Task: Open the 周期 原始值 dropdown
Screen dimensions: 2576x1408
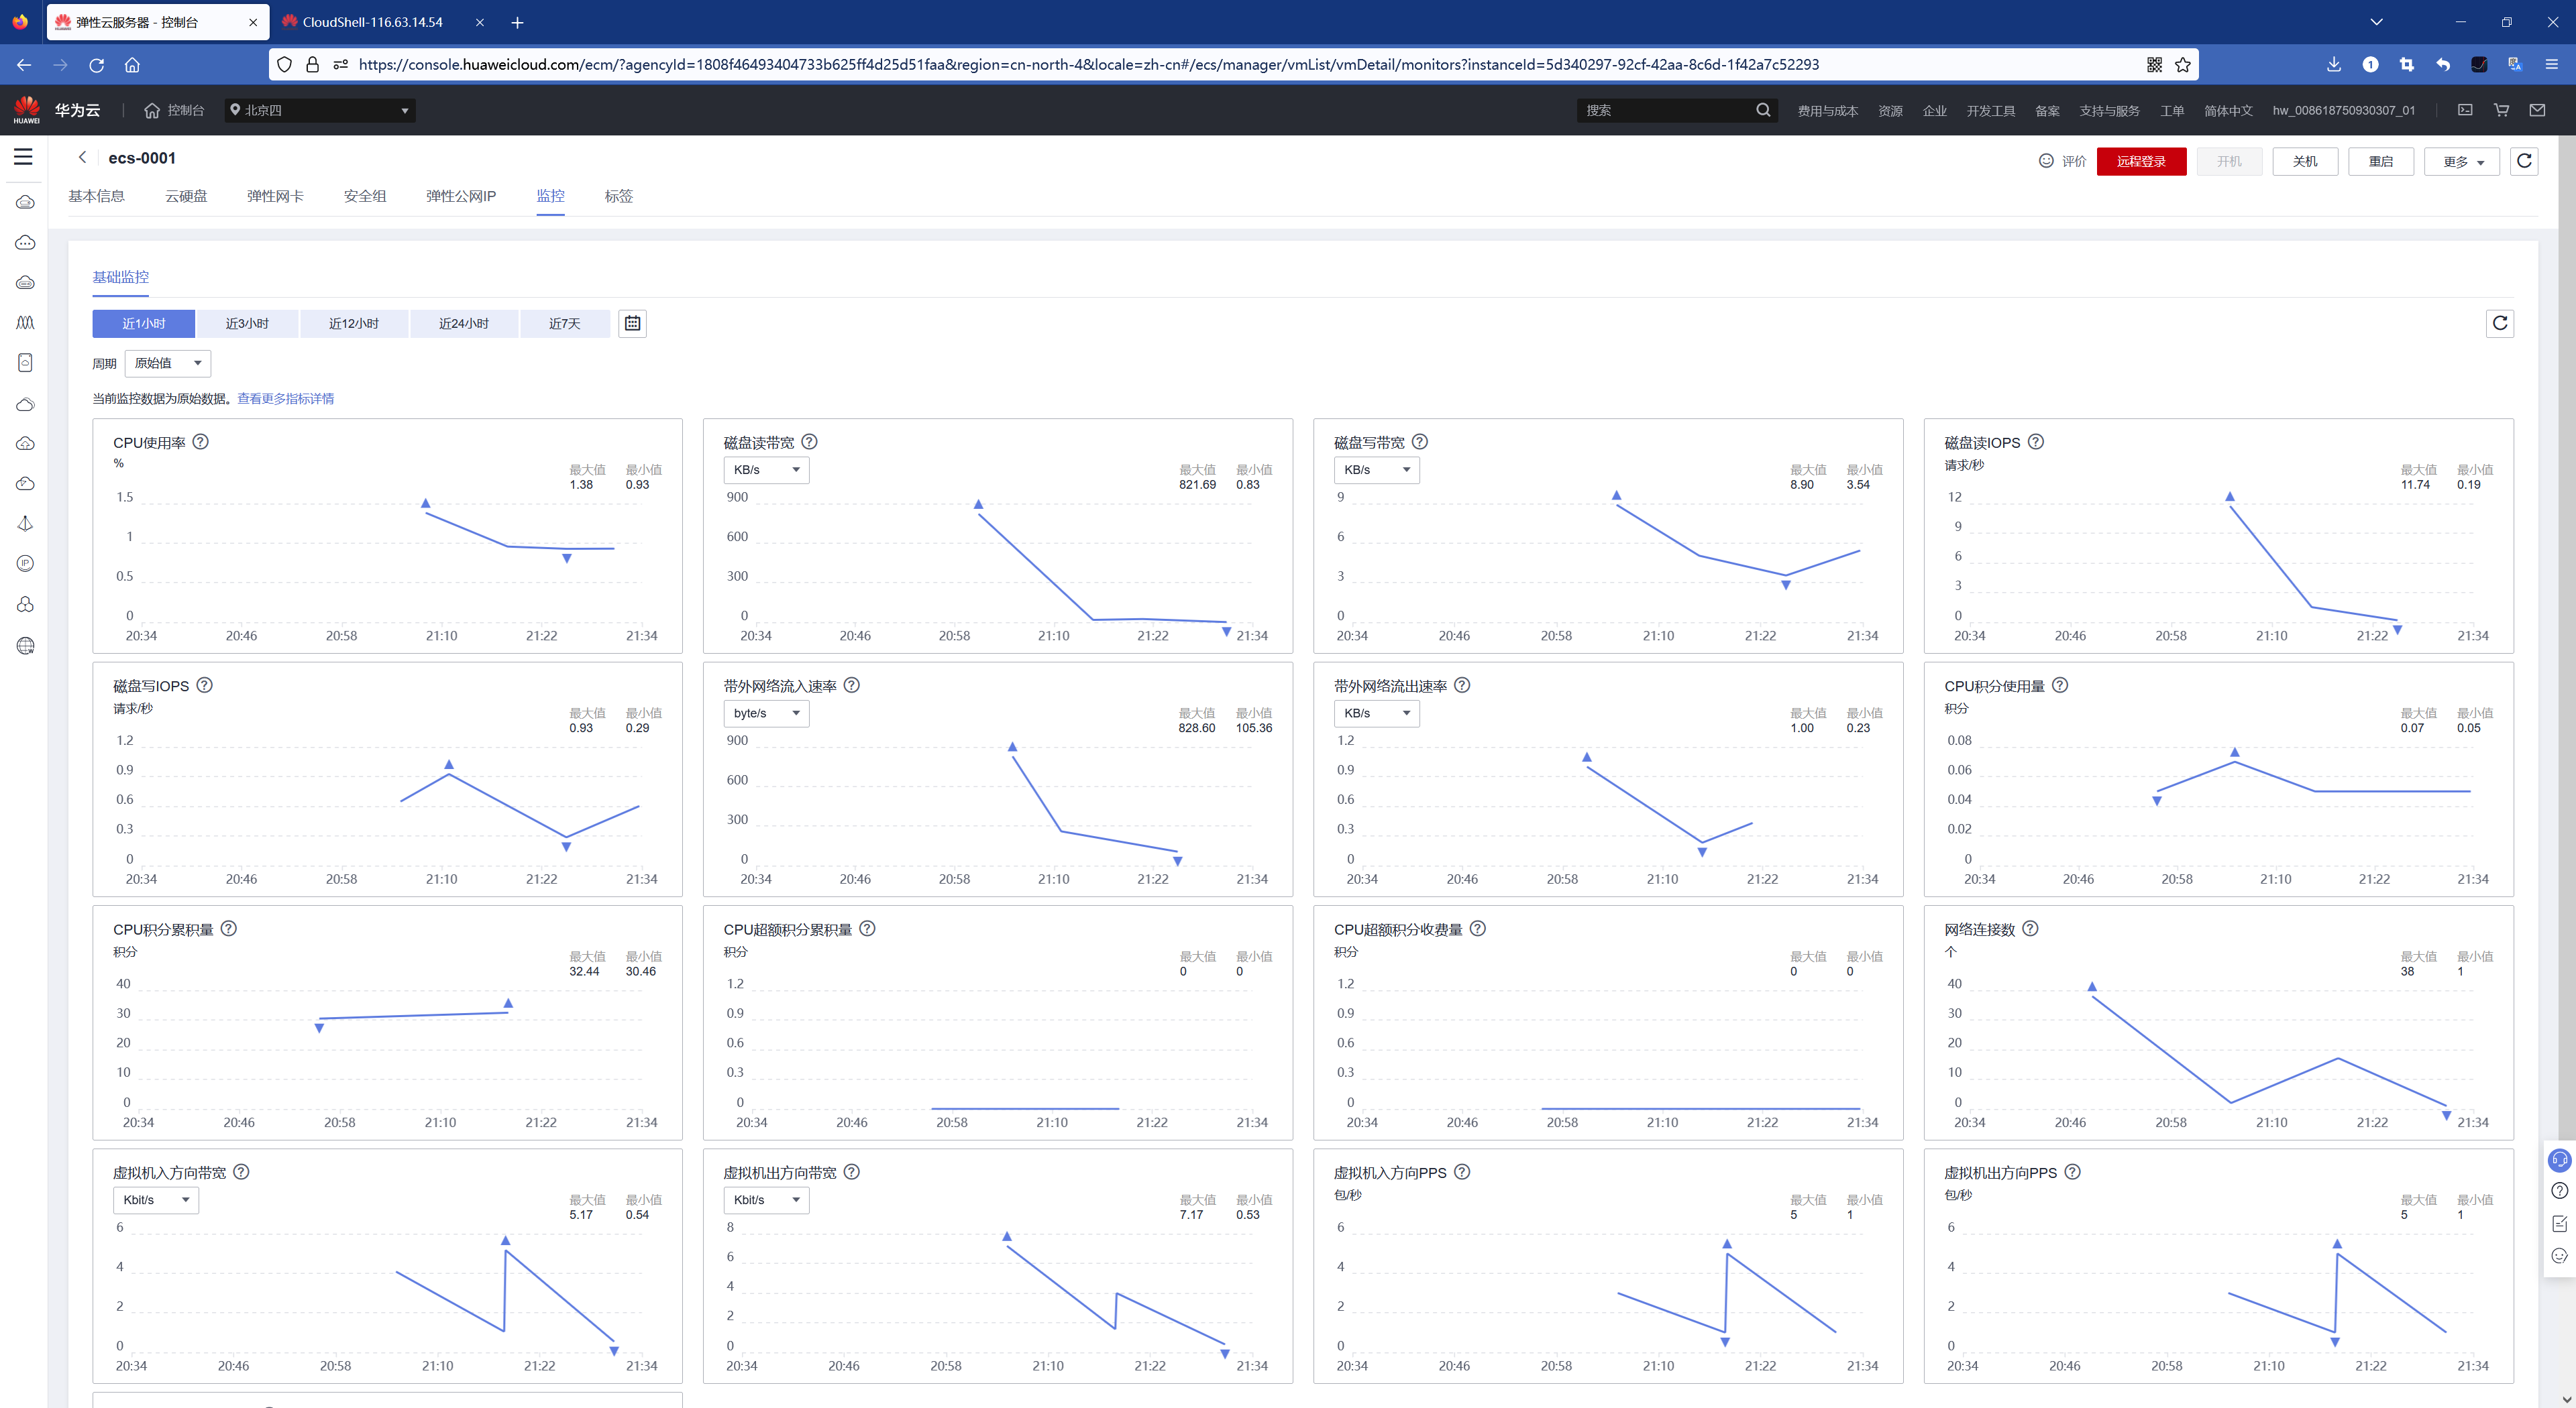Action: (168, 363)
